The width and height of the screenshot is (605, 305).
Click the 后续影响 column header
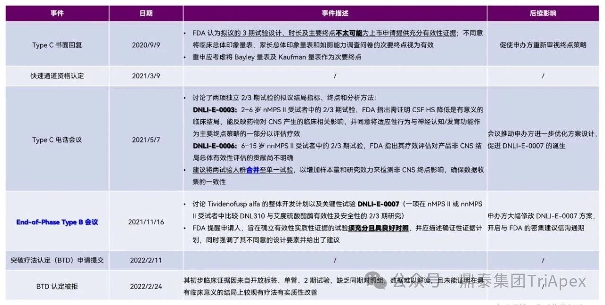coord(543,13)
